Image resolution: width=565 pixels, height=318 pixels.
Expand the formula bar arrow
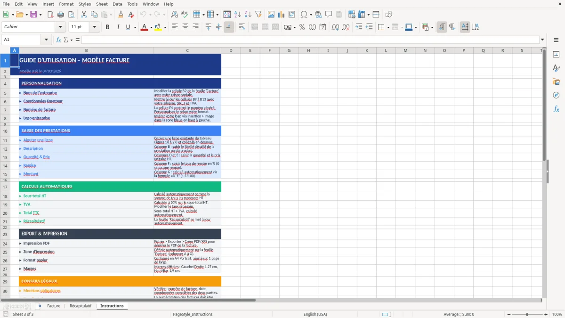pyautogui.click(x=542, y=40)
